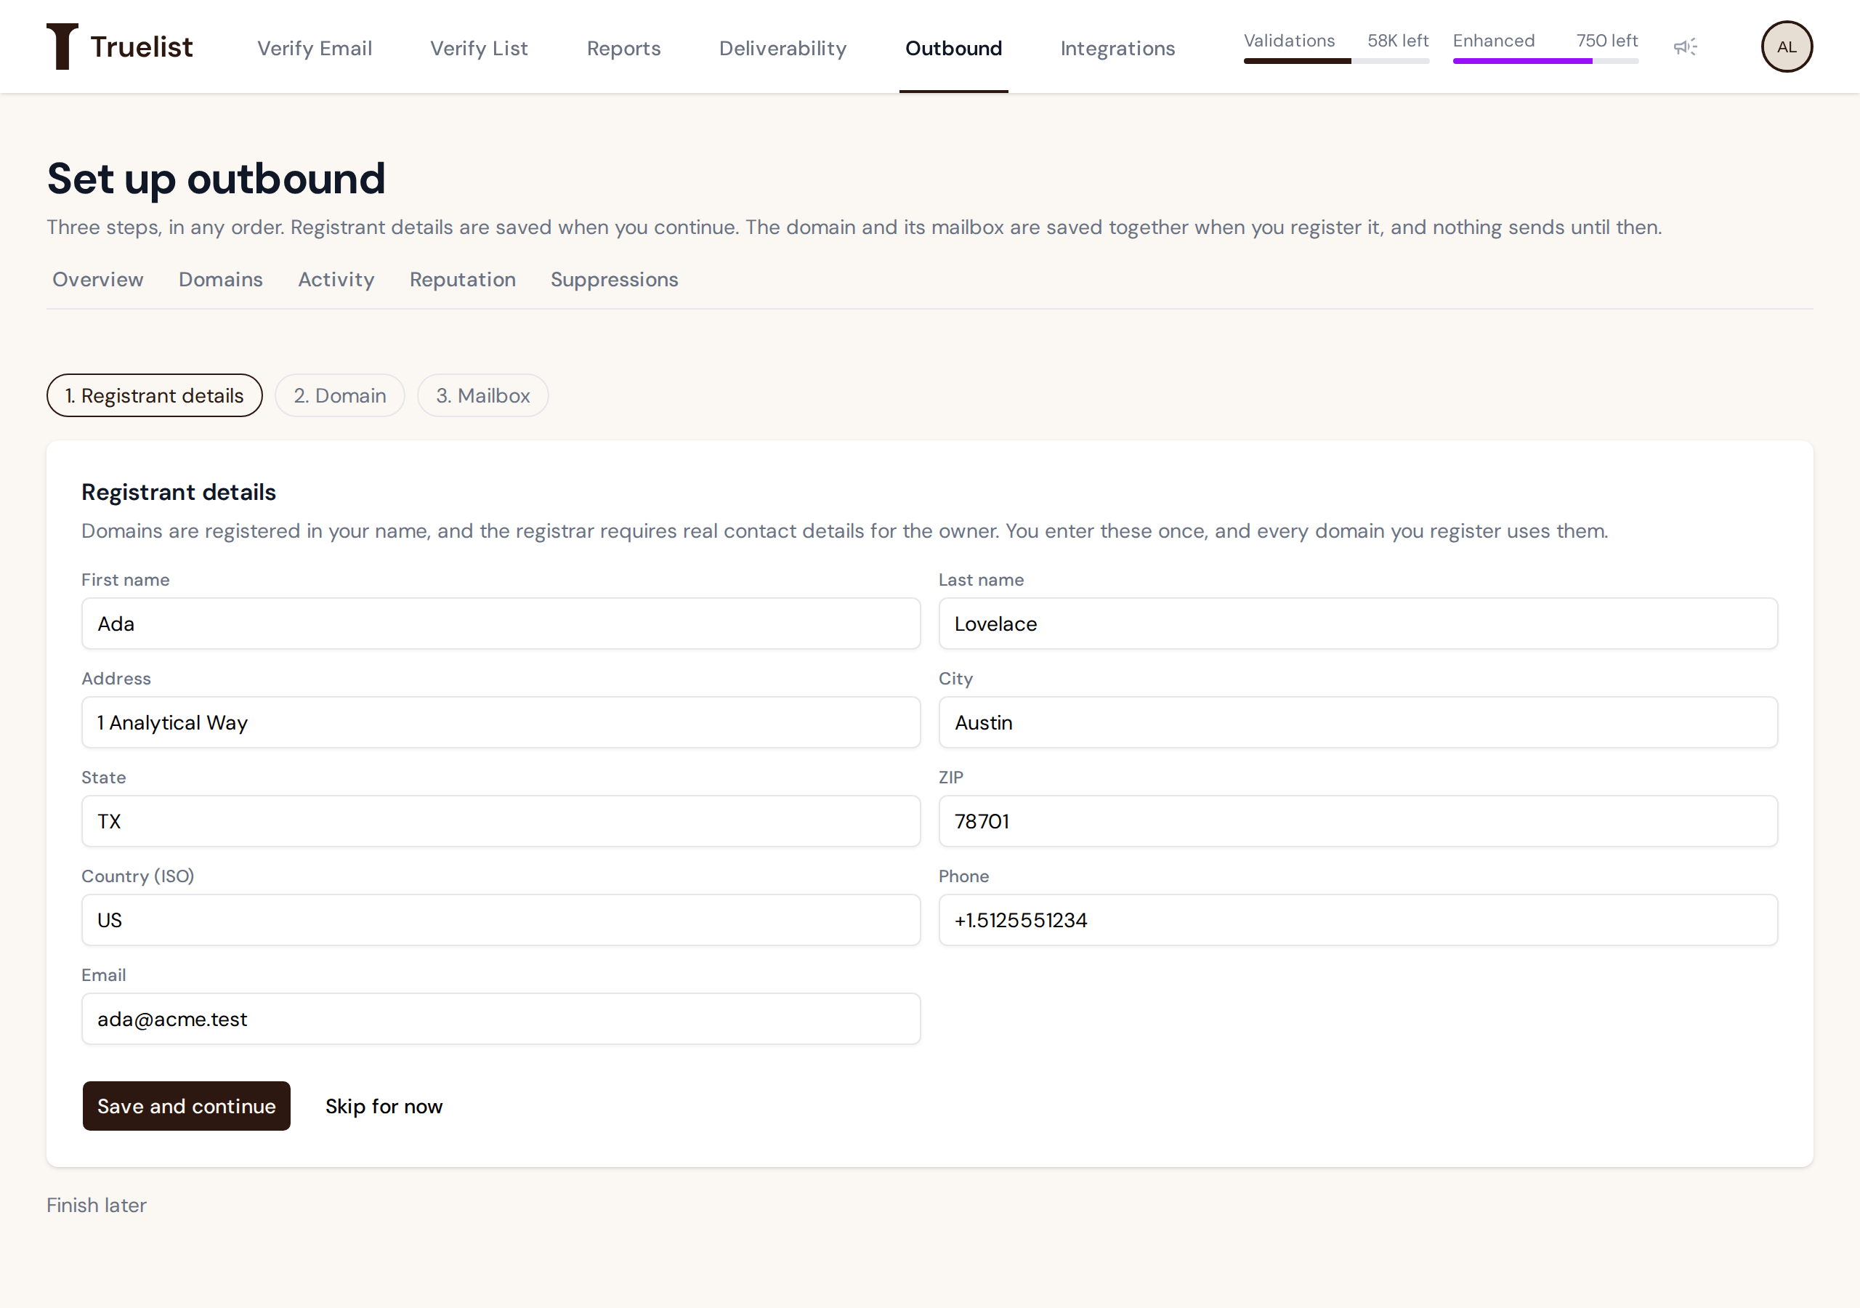The width and height of the screenshot is (1860, 1308).
Task: Jump to step 2 Domain
Action: pyautogui.click(x=339, y=395)
